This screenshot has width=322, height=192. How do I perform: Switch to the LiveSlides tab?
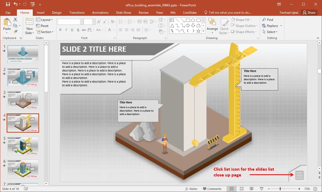[190, 13]
